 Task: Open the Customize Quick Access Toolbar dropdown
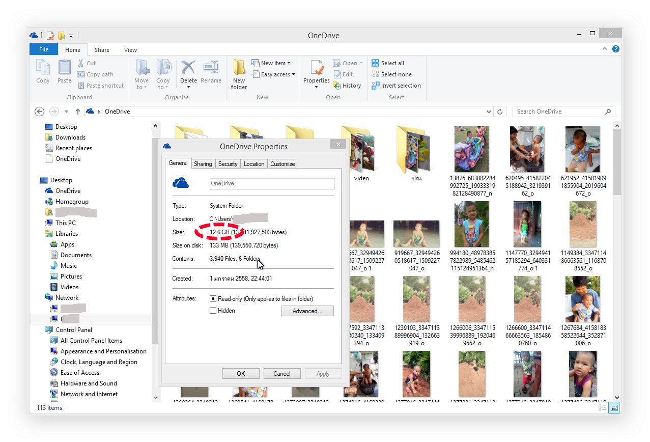point(71,36)
